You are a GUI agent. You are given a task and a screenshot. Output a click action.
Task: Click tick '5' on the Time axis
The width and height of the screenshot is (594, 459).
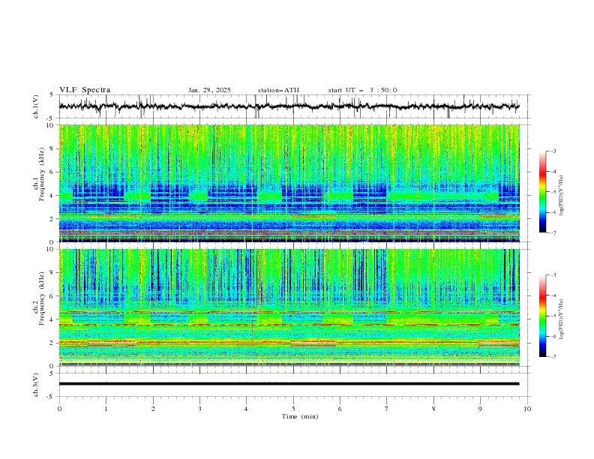click(293, 409)
